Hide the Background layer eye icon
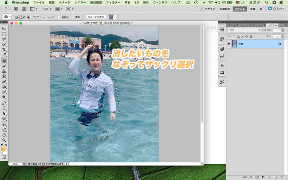288x180 pixels. click(229, 44)
